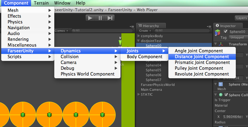Open the Collision submenu

pyautogui.click(x=87, y=57)
